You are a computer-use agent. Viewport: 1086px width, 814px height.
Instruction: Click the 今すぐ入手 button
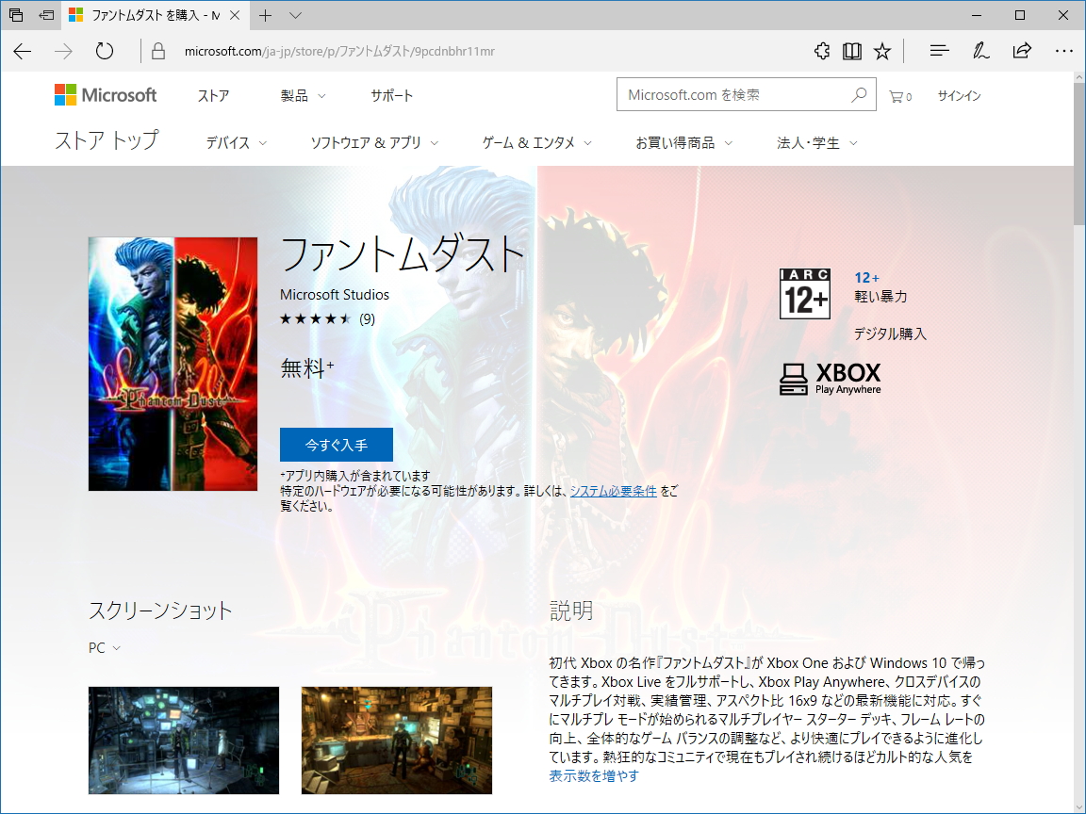tap(336, 444)
